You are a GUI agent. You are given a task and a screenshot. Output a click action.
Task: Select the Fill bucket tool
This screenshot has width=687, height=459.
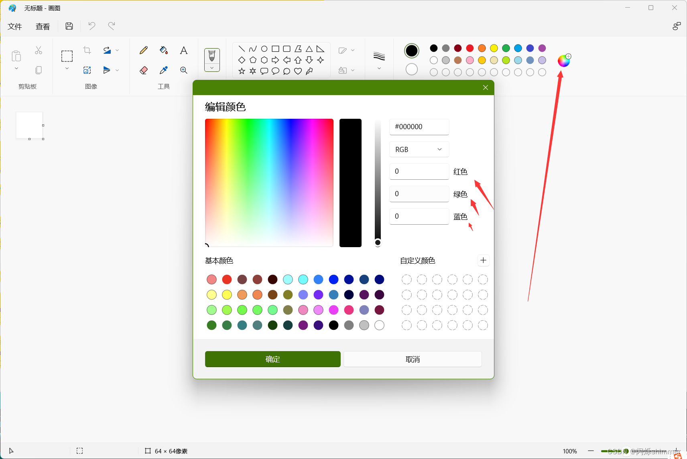(x=164, y=50)
